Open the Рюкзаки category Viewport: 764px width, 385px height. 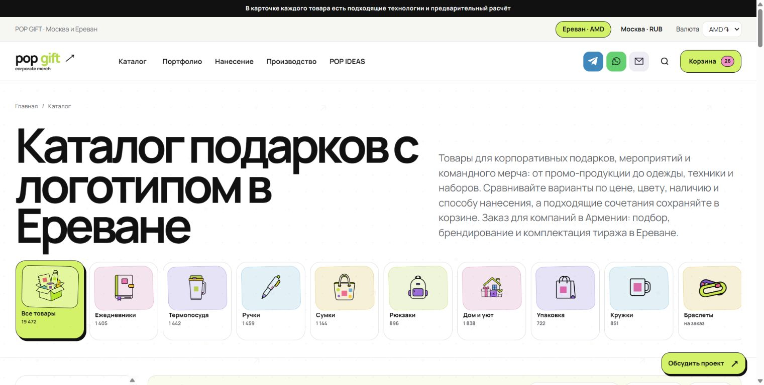click(418, 301)
